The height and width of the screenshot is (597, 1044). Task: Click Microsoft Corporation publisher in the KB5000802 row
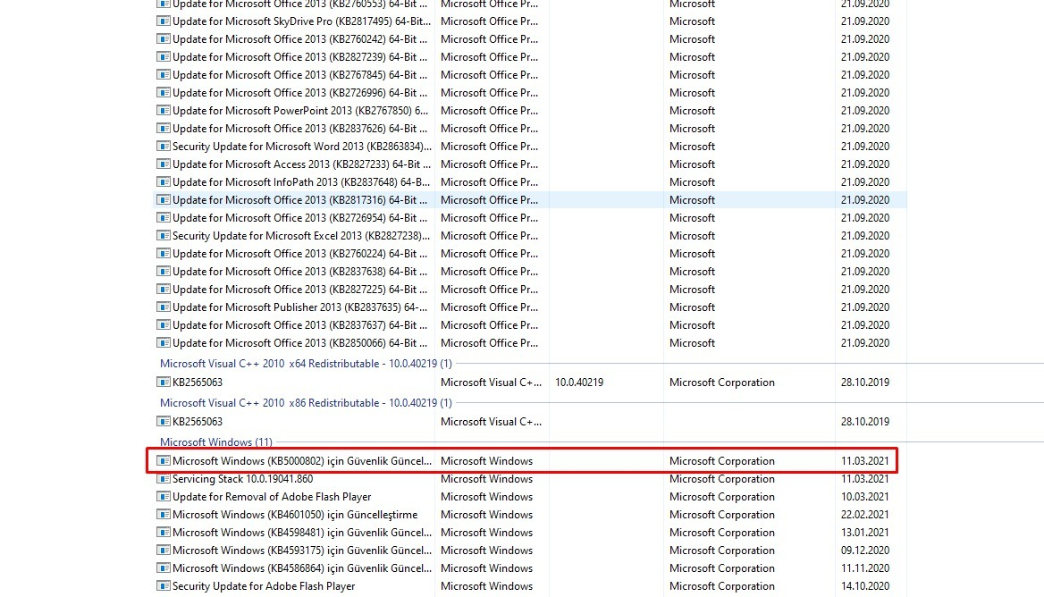tap(721, 460)
